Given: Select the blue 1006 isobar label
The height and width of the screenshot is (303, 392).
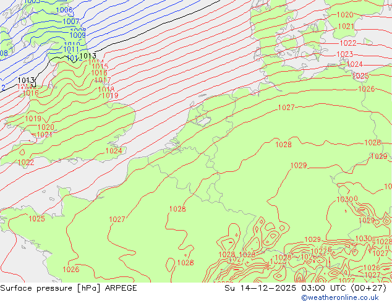Looking at the screenshot, I should 64,10.
